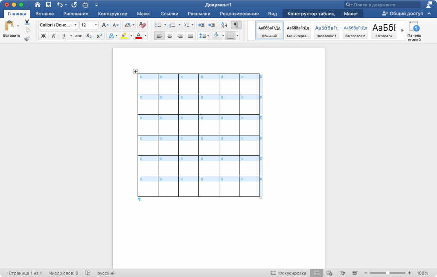Apply the Заголовок 1 style
Screen dimensions: 437x277
pos(326,30)
